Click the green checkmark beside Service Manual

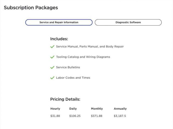(52, 47)
